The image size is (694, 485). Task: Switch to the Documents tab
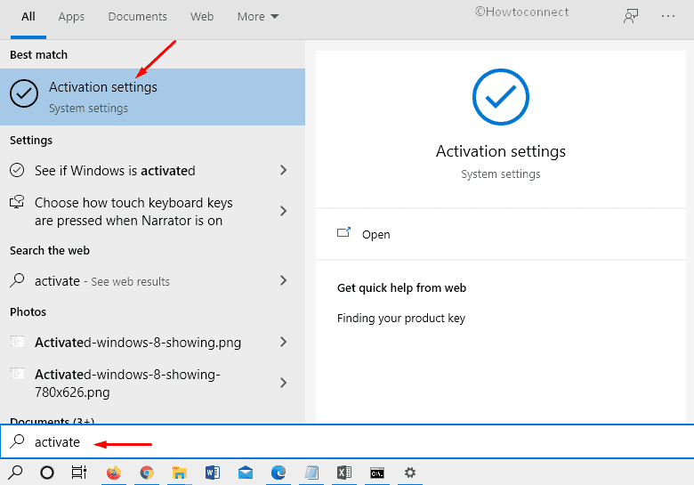[138, 17]
